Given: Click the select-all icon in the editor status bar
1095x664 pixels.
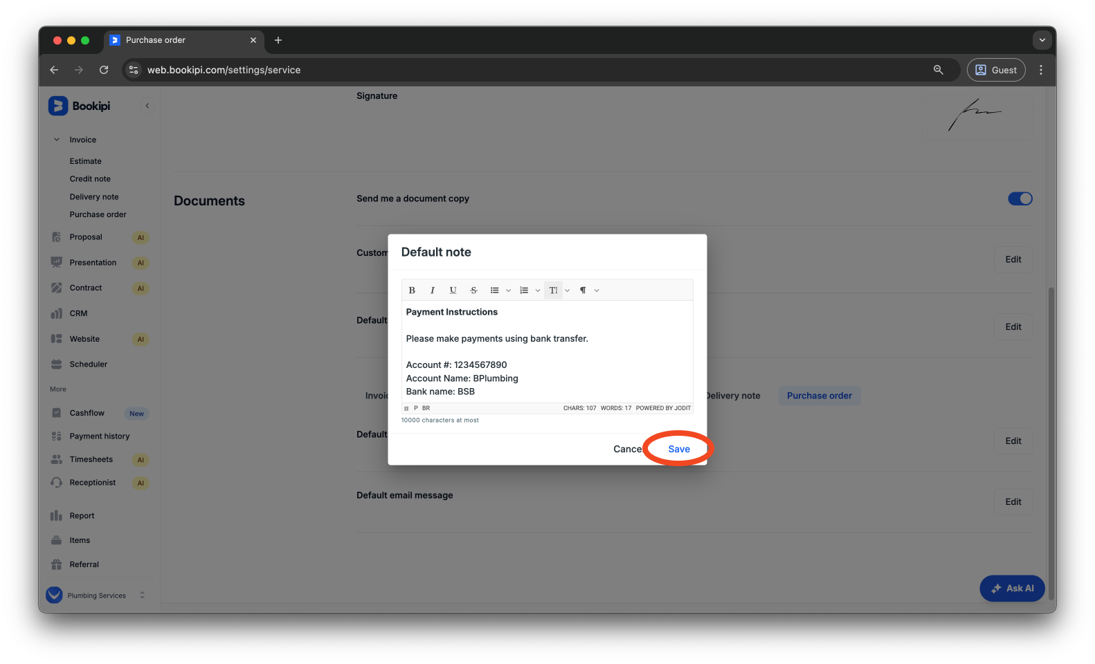Looking at the screenshot, I should [x=406, y=408].
